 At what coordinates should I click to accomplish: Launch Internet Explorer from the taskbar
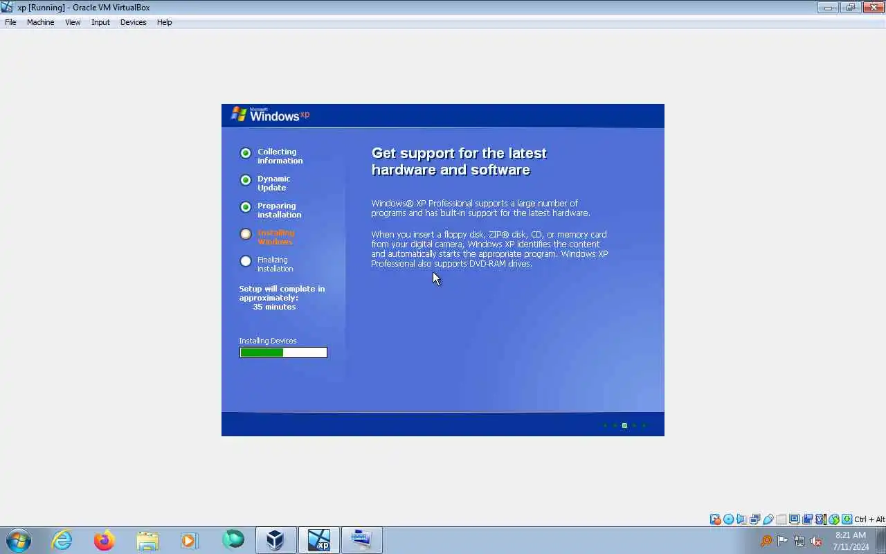[x=62, y=540]
